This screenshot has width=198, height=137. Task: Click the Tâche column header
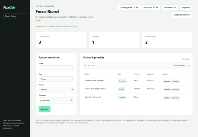[x=87, y=74]
